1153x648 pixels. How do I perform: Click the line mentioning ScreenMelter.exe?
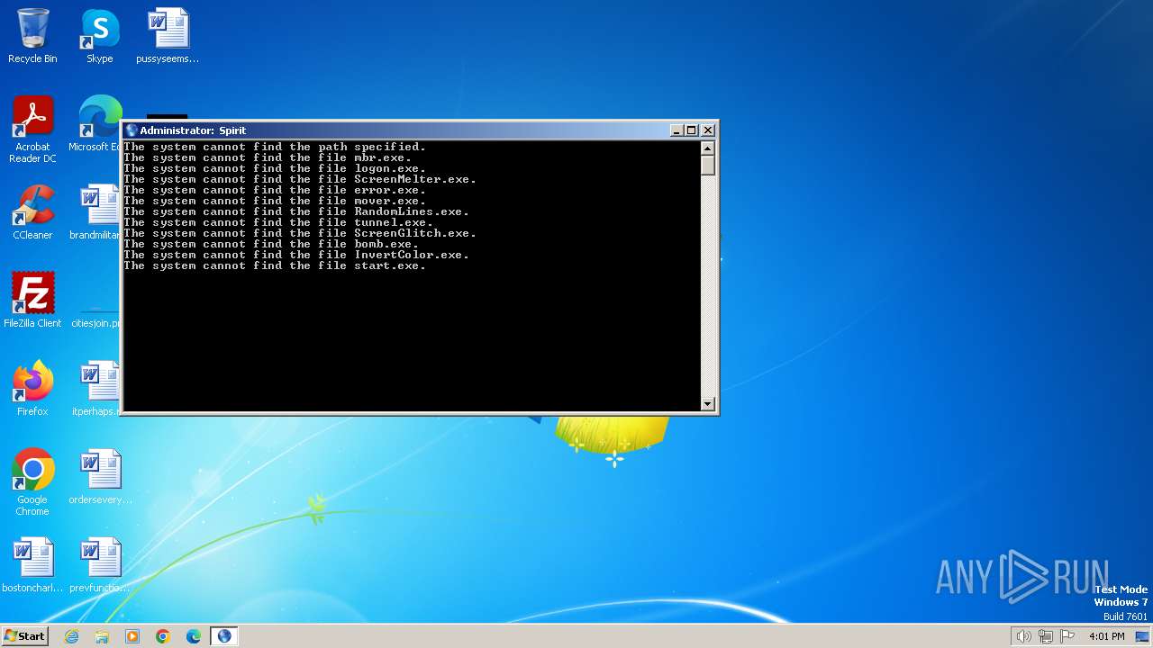300,179
